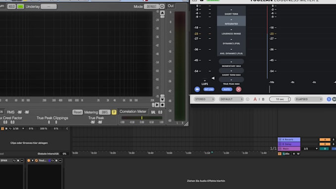Toggle the green enable button beside HOLD
The image size is (336, 189).
(20, 6)
